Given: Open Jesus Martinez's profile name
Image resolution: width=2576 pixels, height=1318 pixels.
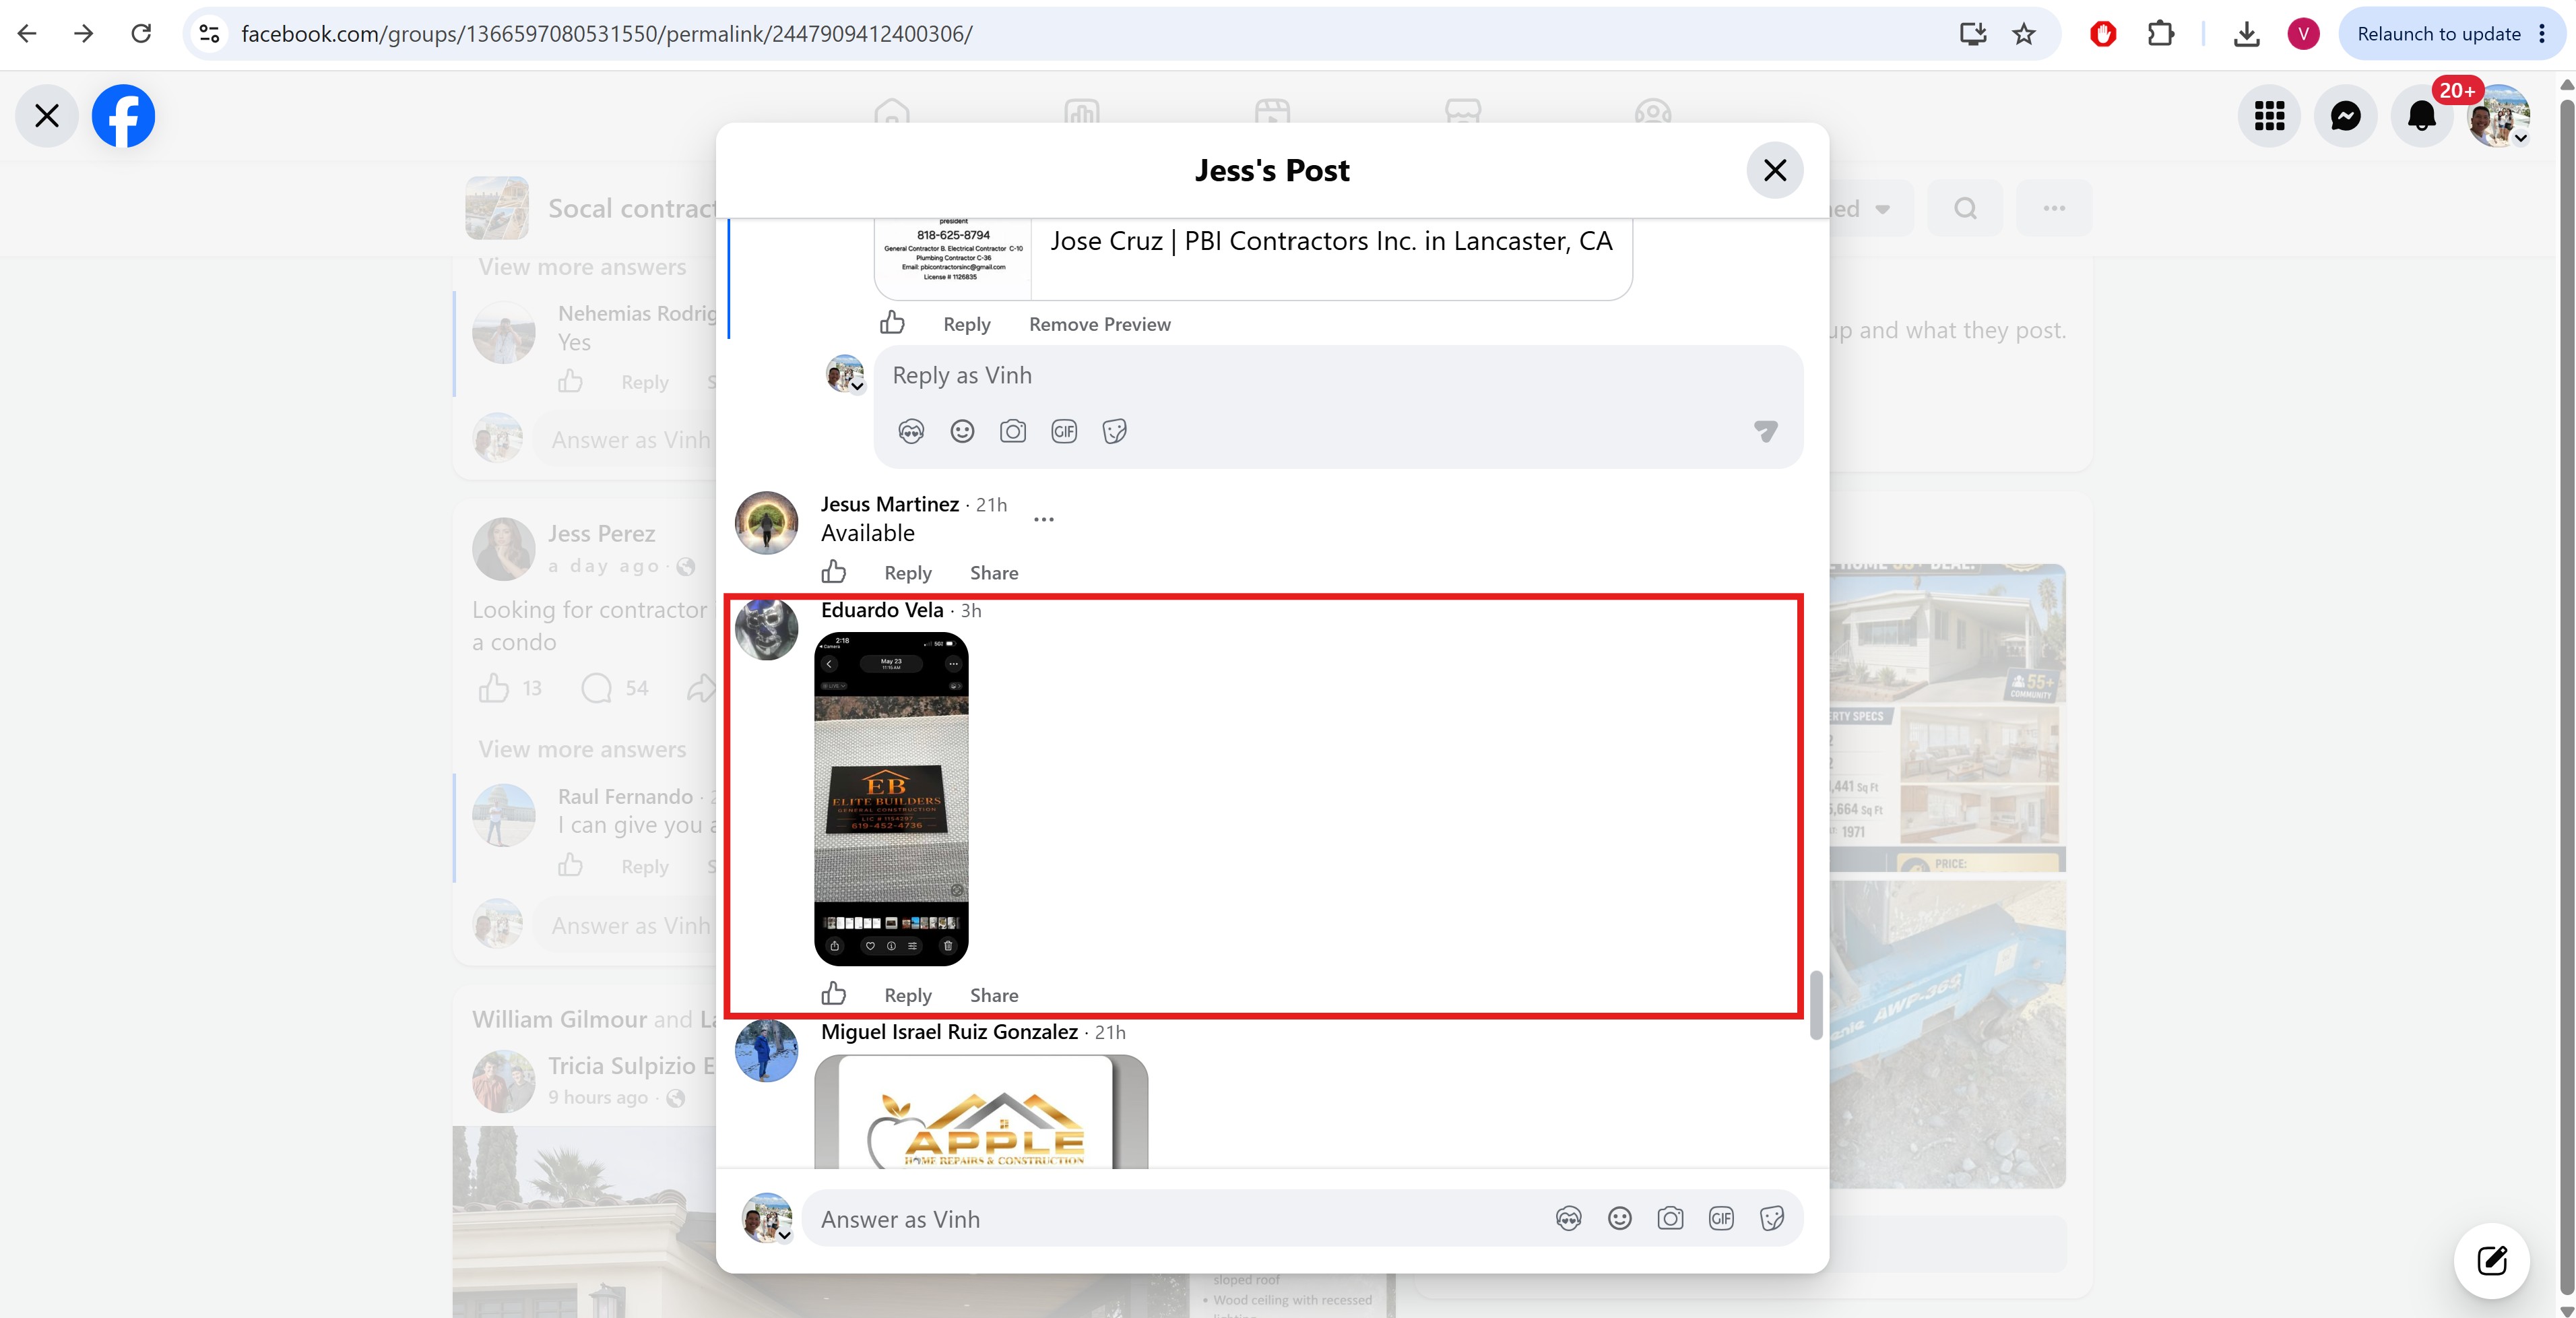Looking at the screenshot, I should pos(890,504).
